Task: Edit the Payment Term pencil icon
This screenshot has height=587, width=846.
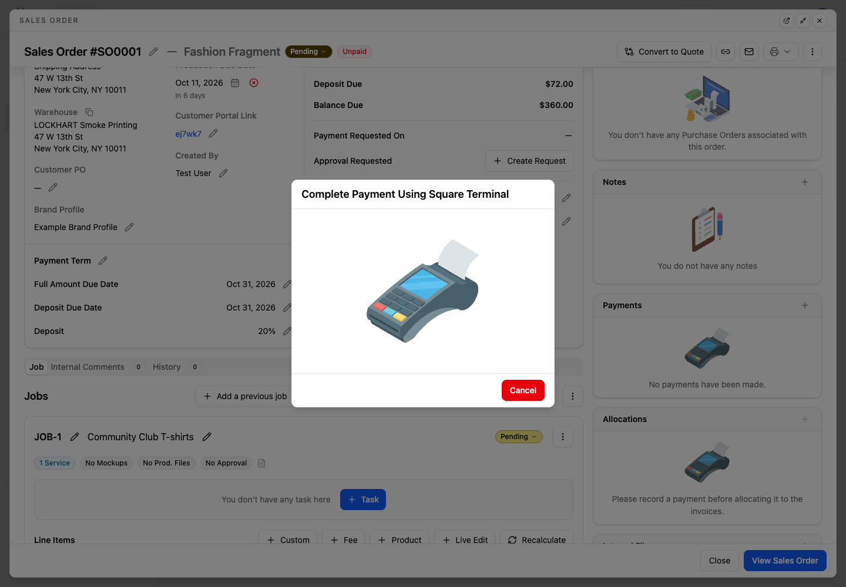Action: (x=103, y=261)
